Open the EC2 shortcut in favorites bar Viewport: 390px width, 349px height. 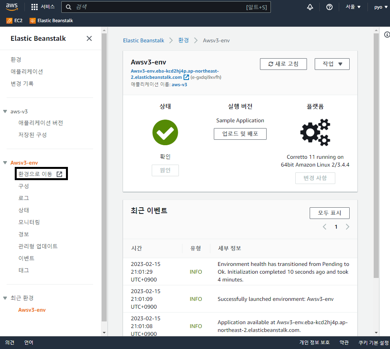pyautogui.click(x=14, y=21)
